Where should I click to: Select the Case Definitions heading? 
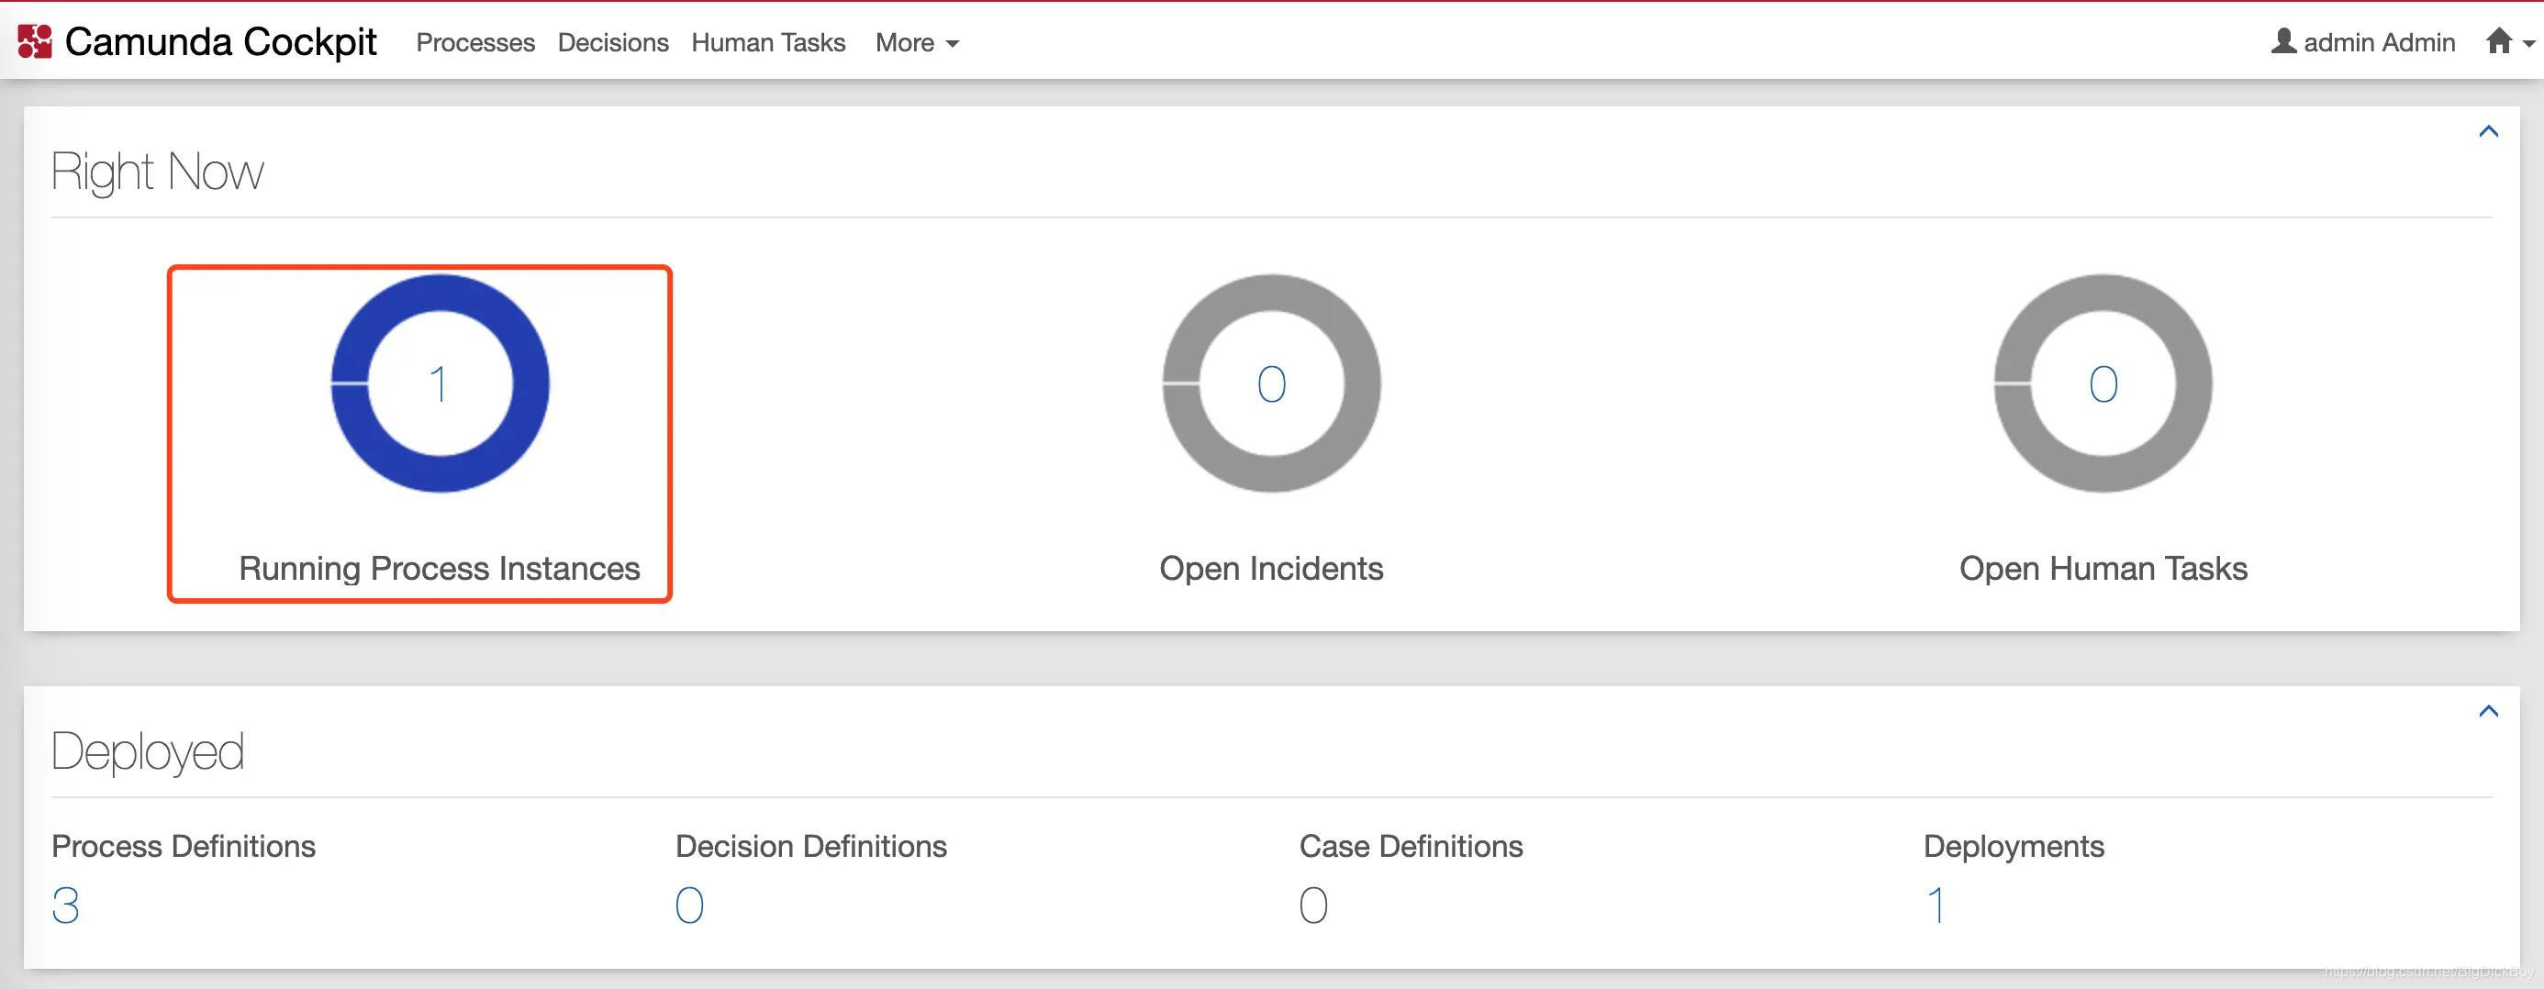click(1411, 846)
